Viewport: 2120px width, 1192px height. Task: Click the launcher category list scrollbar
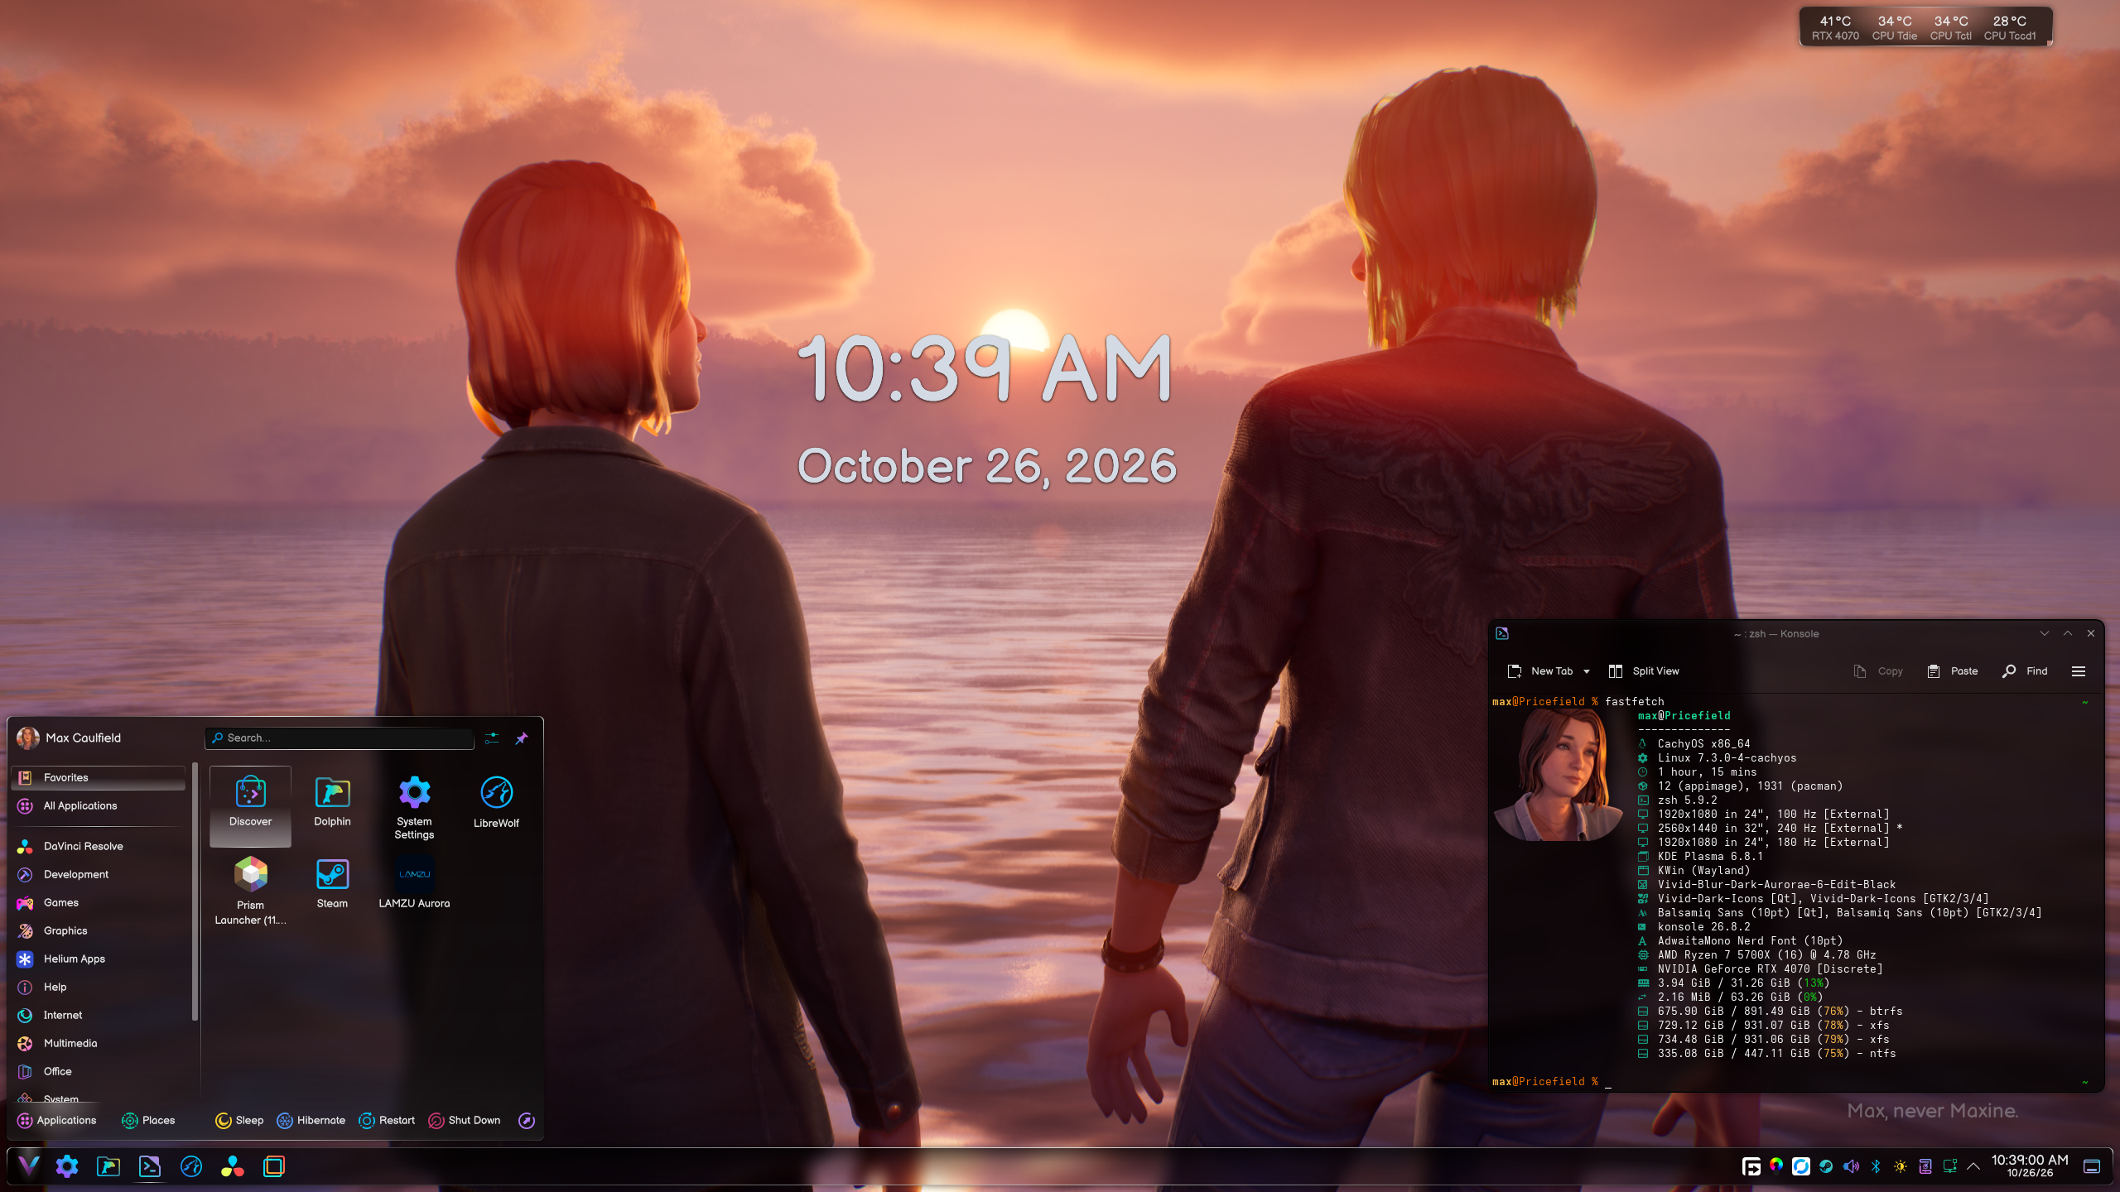[195, 892]
